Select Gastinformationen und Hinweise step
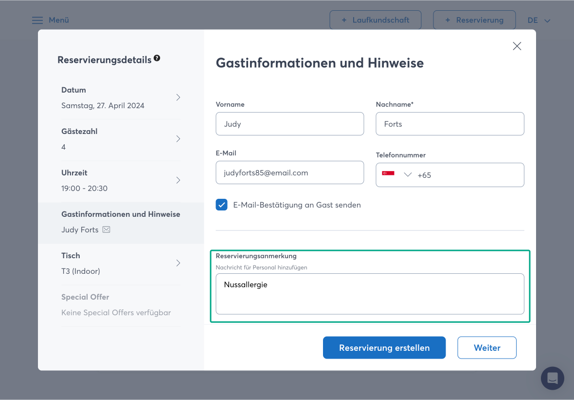The height and width of the screenshot is (400, 574). point(121,222)
